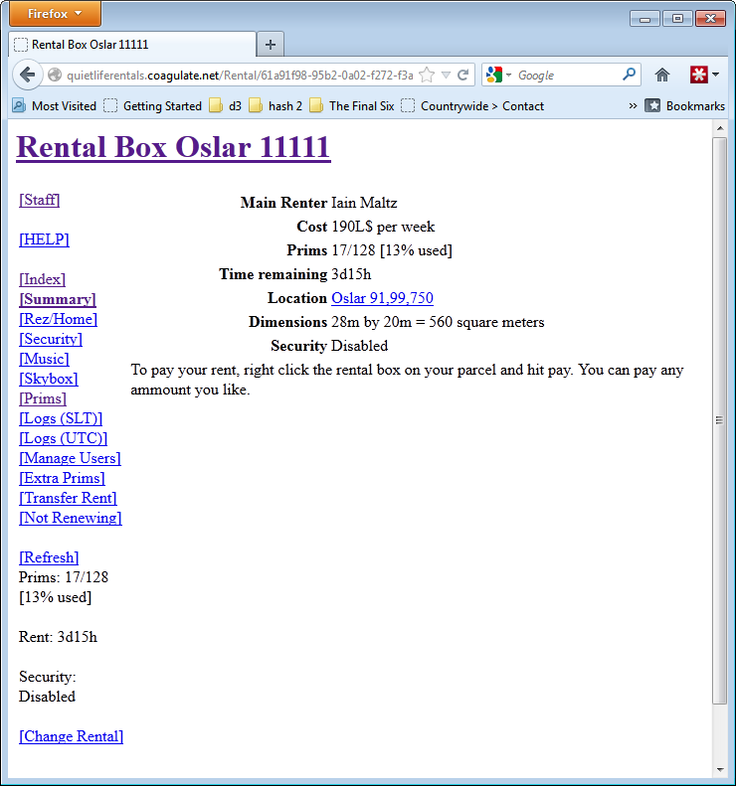Open the Firefox application menu
Image resolution: width=736 pixels, height=786 pixels.
pyautogui.click(x=55, y=14)
